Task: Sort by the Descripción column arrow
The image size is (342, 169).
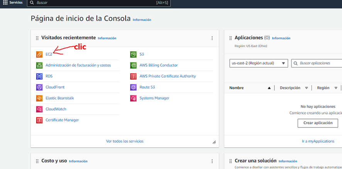Action: (x=306, y=88)
